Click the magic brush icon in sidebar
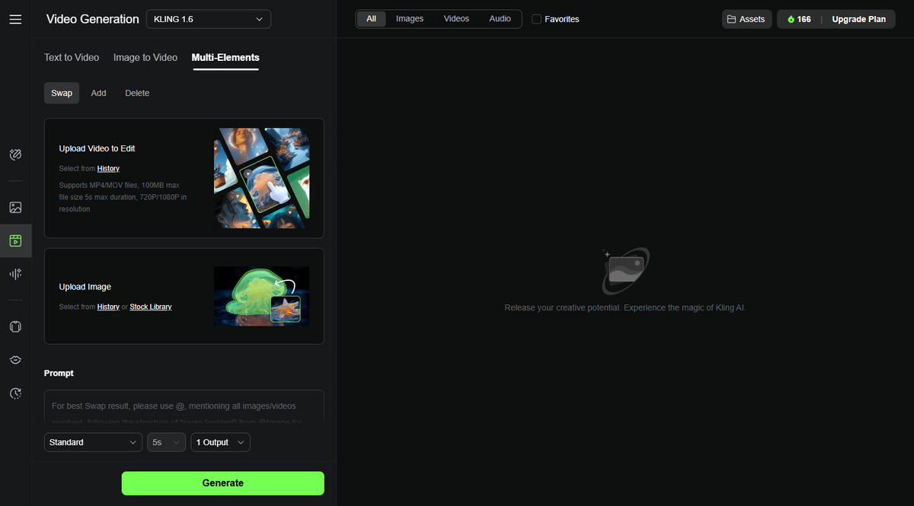Viewport: 914px width, 506px height. (15, 155)
